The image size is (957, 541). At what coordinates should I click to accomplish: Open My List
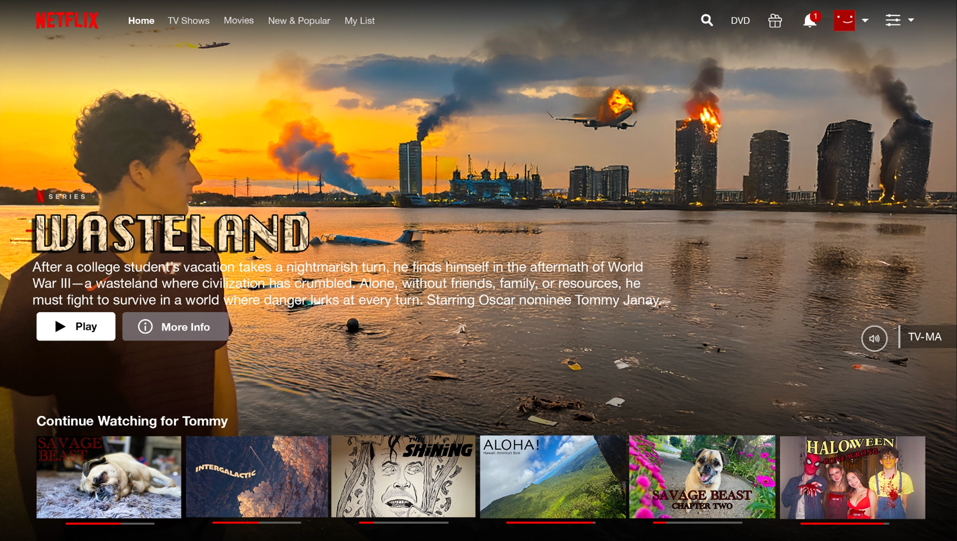359,21
